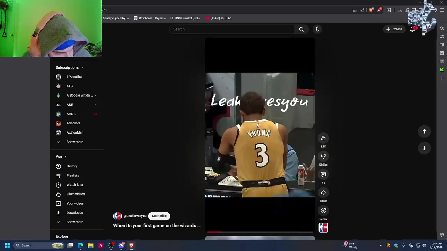Viewport: 447px width, 251px height.
Task: Open the browser hamburger menu
Action: (x=442, y=10)
